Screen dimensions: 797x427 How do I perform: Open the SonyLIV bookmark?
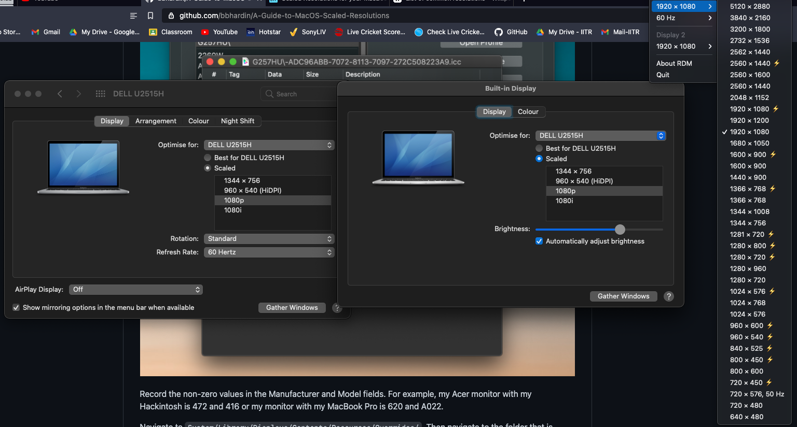(x=308, y=32)
